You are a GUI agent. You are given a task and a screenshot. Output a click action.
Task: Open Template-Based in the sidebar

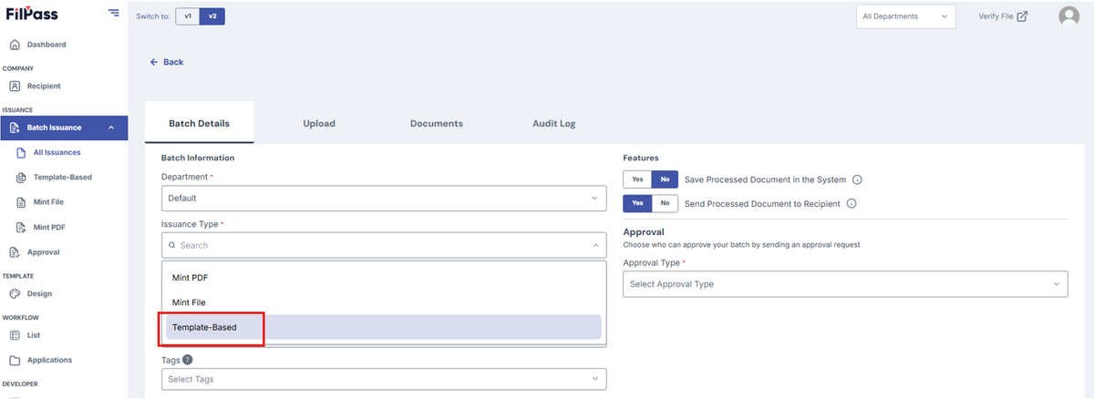point(64,178)
